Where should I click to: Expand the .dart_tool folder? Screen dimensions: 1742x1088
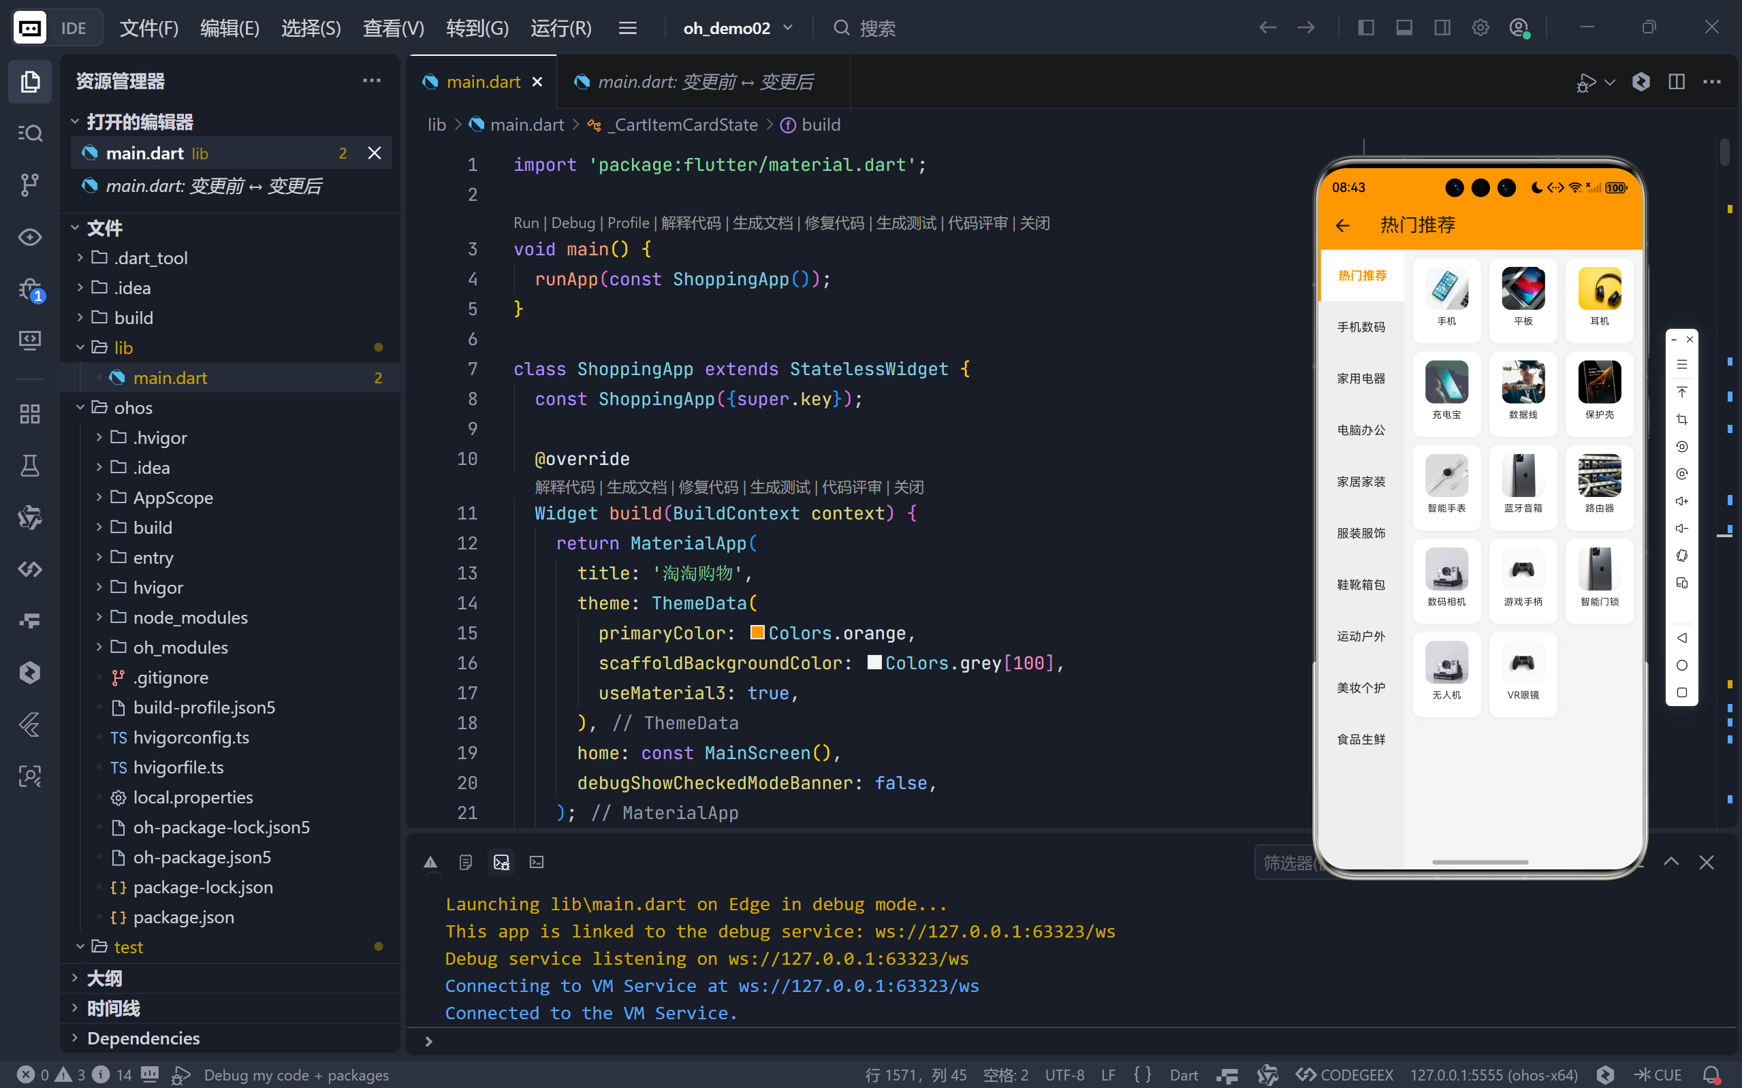coord(151,257)
